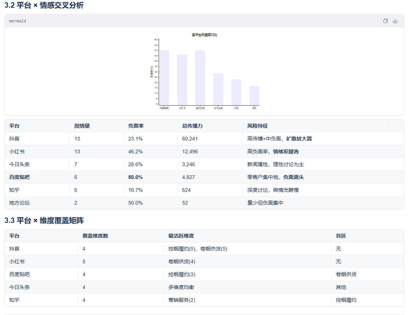Click the 盲区 column header
The width and height of the screenshot is (412, 315).
click(x=341, y=236)
